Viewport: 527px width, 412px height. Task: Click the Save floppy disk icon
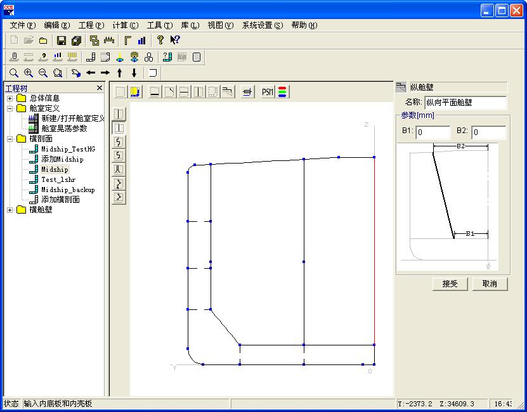point(62,41)
